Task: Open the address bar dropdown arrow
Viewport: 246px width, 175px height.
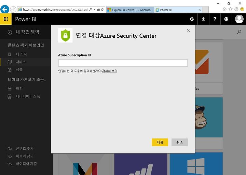Action: [95, 10]
